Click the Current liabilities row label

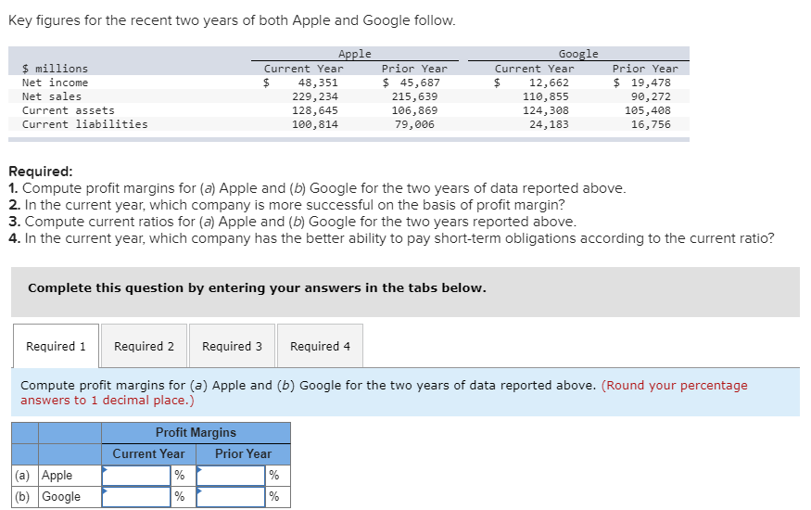click(x=85, y=124)
